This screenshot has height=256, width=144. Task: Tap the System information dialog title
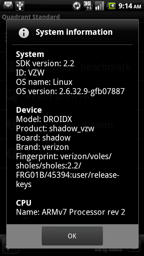pyautogui.click(x=74, y=32)
